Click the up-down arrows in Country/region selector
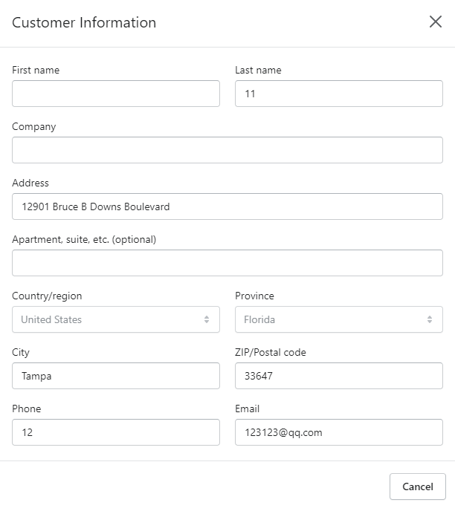This screenshot has width=455, height=511. pyautogui.click(x=207, y=319)
